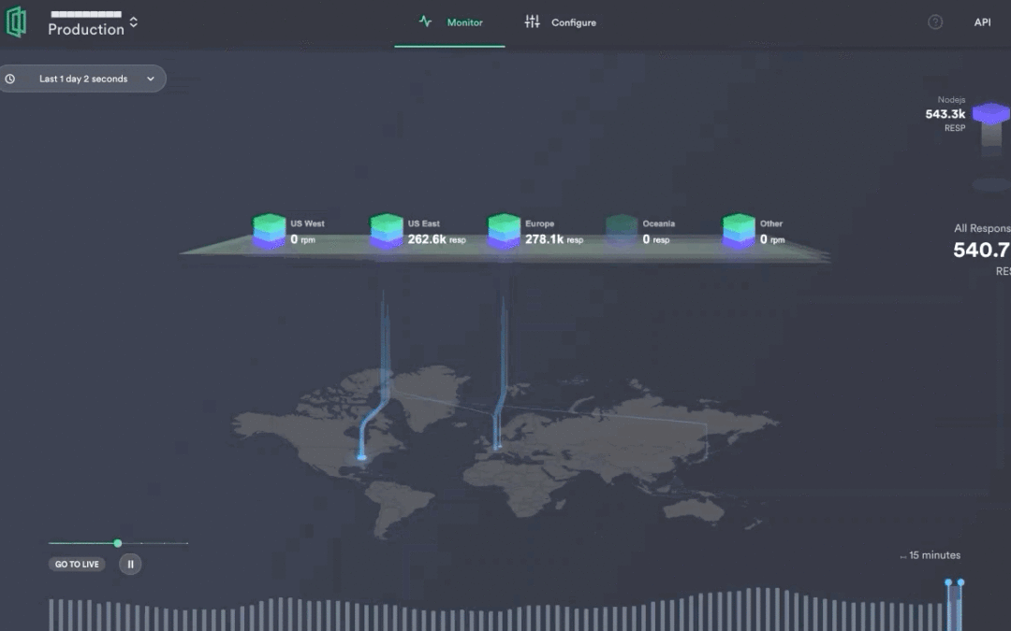Open the Last 1 day time range dropdown
Viewport: 1011px width, 631px height.
[82, 79]
